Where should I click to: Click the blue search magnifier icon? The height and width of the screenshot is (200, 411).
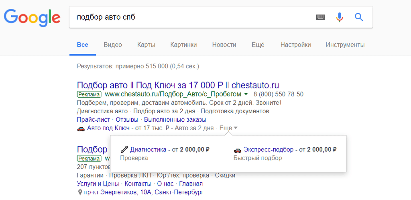tap(359, 17)
